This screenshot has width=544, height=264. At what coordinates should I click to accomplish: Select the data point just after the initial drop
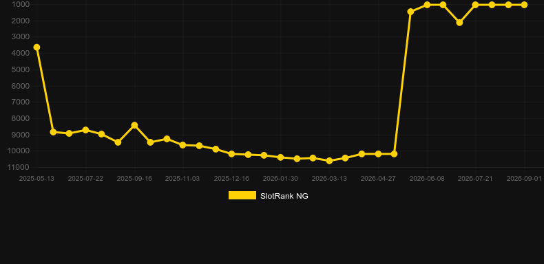(53, 132)
